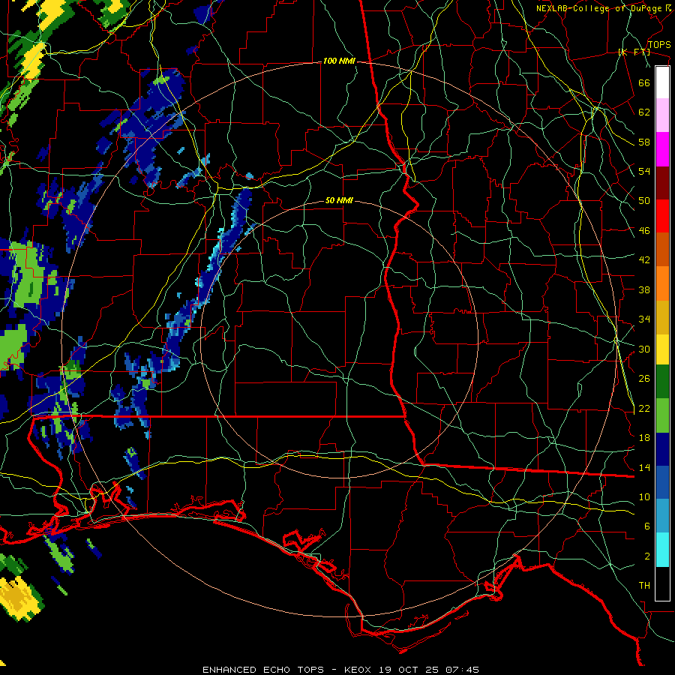
Task: Click the dark green 30 kft legend swatch
Action: [662, 382]
